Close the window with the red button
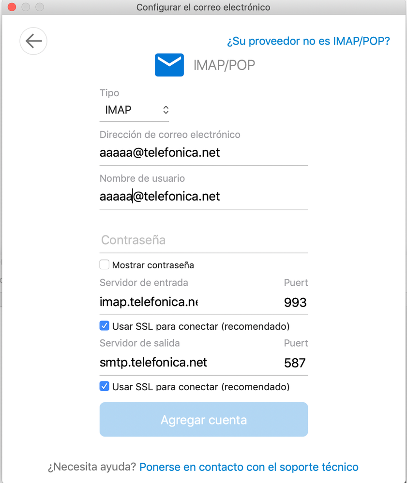Screen dimensions: 407x483 pyautogui.click(x=12, y=7)
